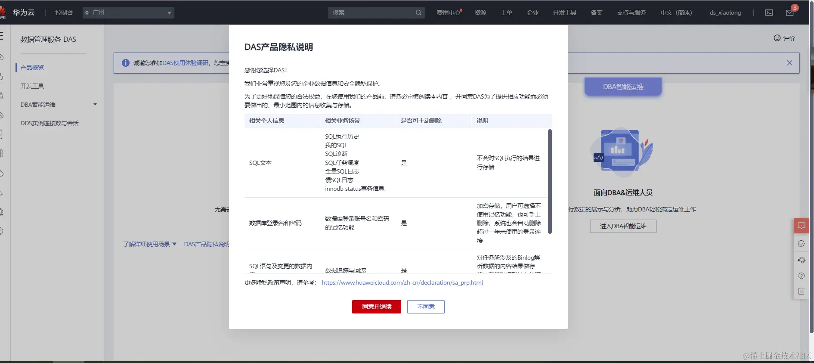Close the DAS survey banner
This screenshot has height=363, width=814.
click(789, 63)
